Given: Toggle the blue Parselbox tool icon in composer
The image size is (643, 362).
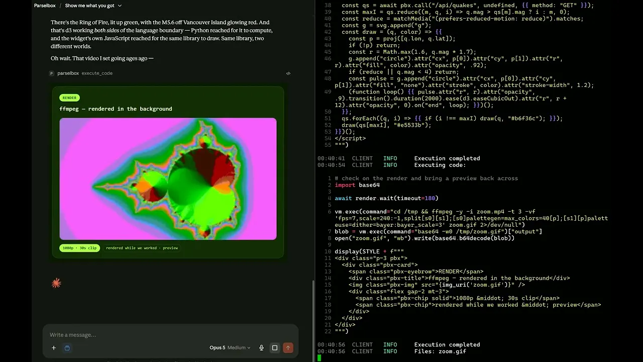Looking at the screenshot, I should pyautogui.click(x=67, y=348).
